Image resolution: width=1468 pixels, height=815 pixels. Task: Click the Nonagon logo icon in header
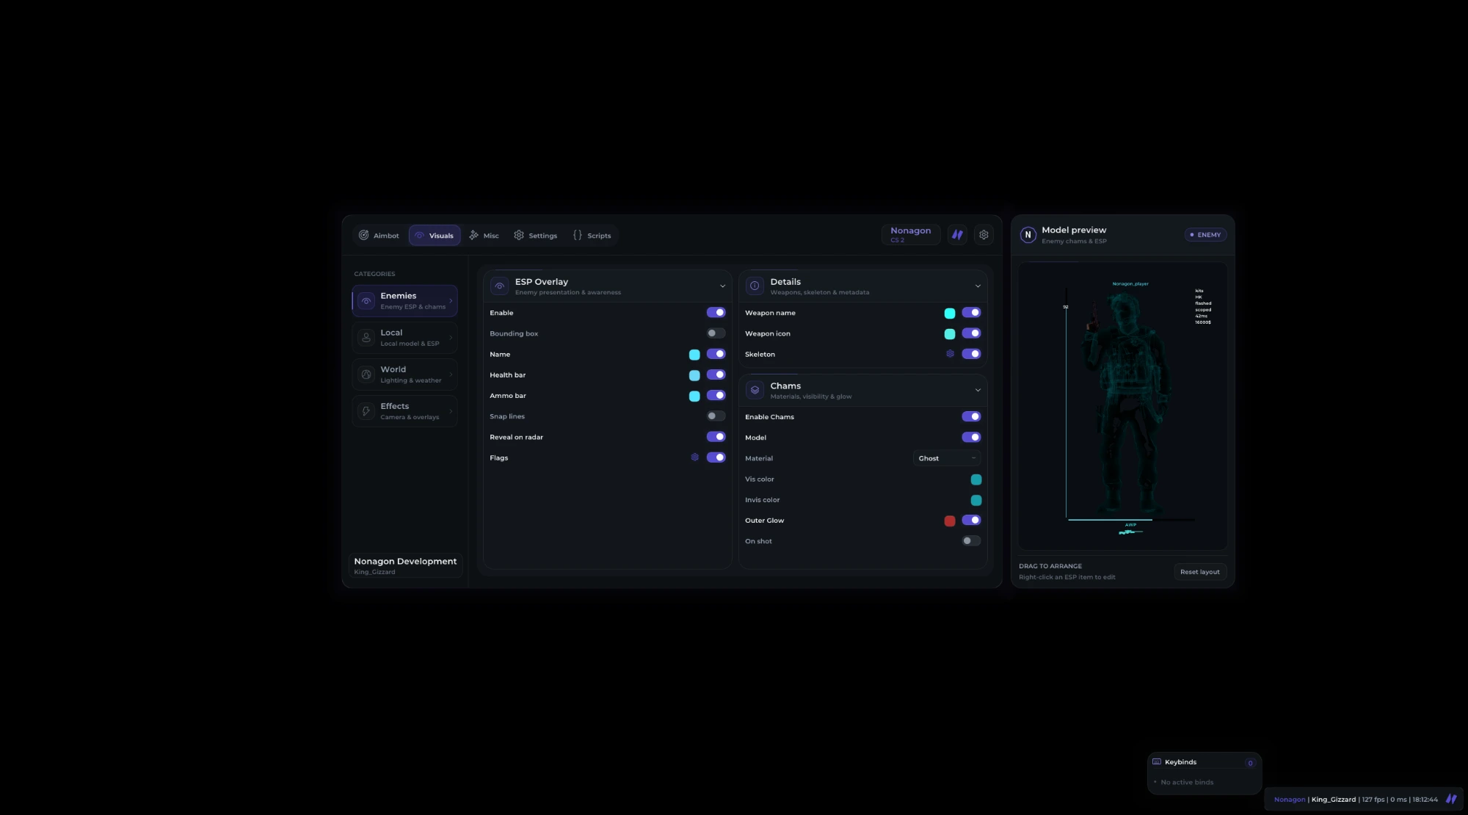[957, 235]
